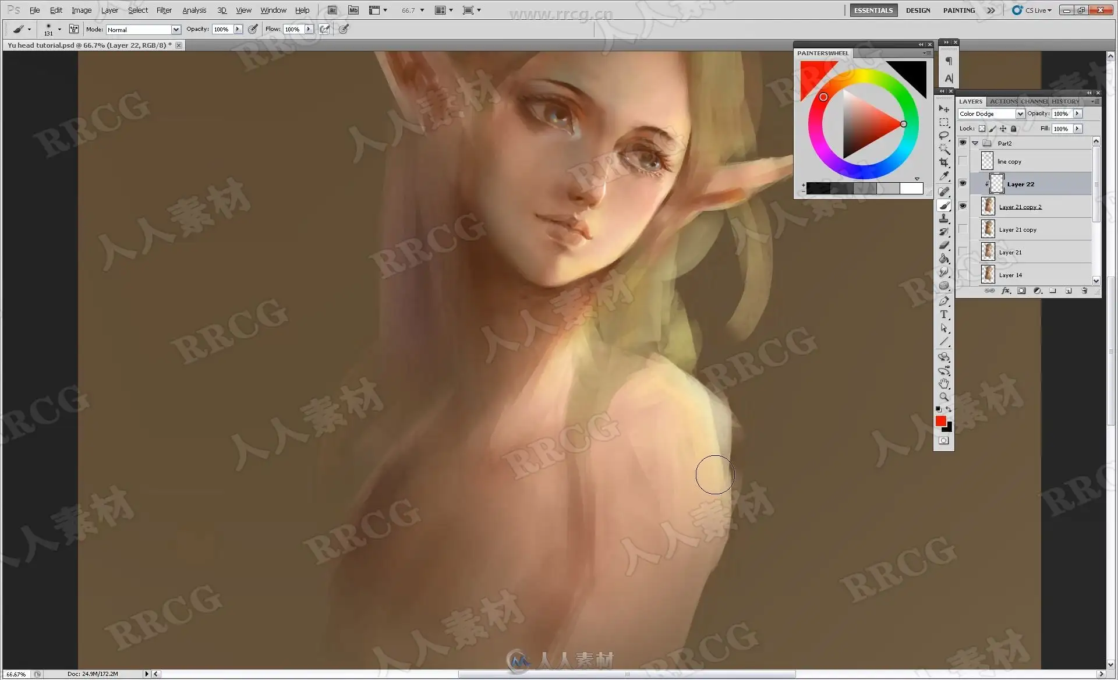The width and height of the screenshot is (1118, 680).
Task: Switch to the PAINTING workspace
Action: coord(958,10)
